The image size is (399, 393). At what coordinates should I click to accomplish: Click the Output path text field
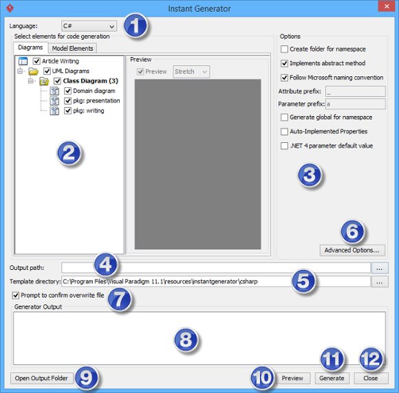pyautogui.click(x=216, y=268)
